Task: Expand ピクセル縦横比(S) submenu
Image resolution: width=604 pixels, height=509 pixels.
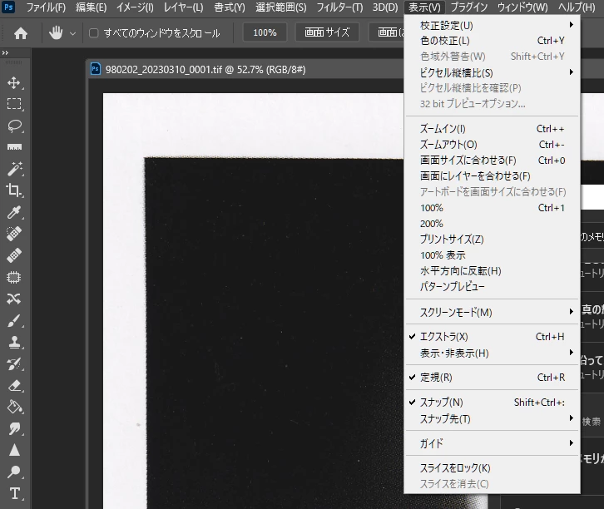Action: click(x=492, y=72)
